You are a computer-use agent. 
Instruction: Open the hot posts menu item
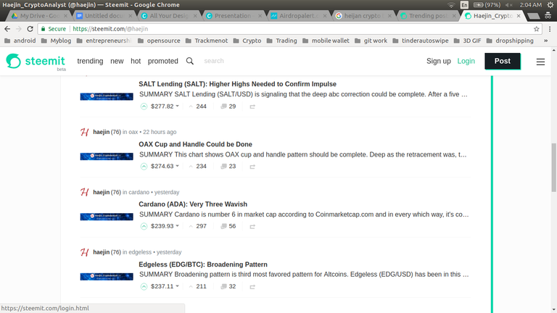136,61
